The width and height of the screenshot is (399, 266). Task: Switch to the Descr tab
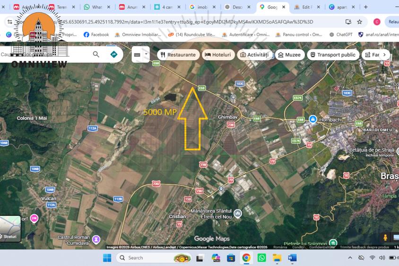coord(238,7)
